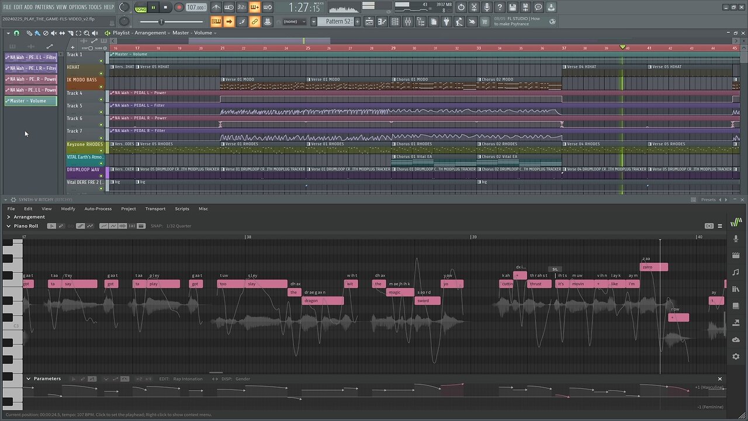Open the channel rack icon
This screenshot has height=421, width=748.
pyautogui.click(x=395, y=22)
